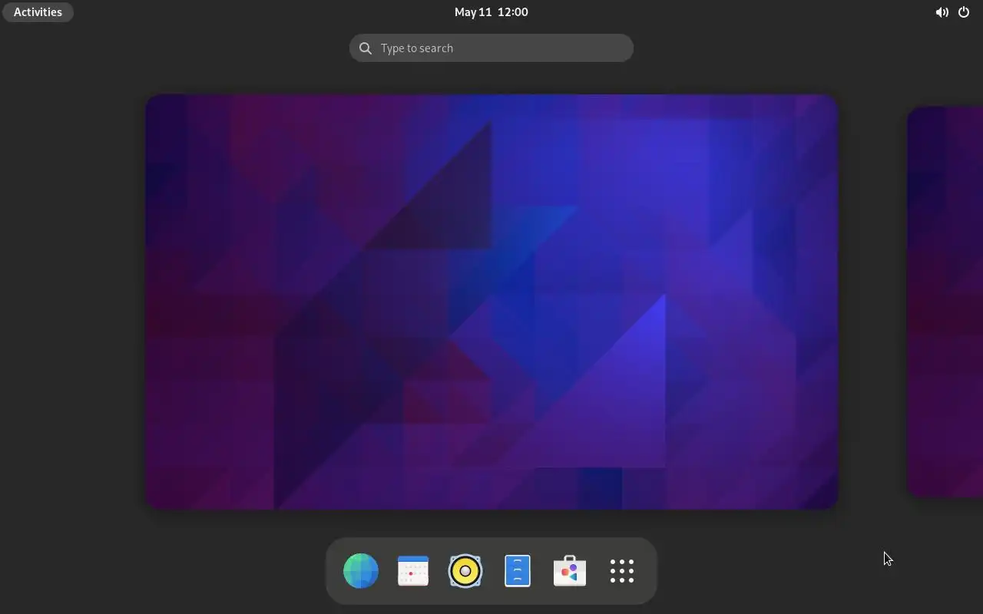Launch the Files manager from the dock
Viewport: 983px width, 614px height.
[x=518, y=571]
